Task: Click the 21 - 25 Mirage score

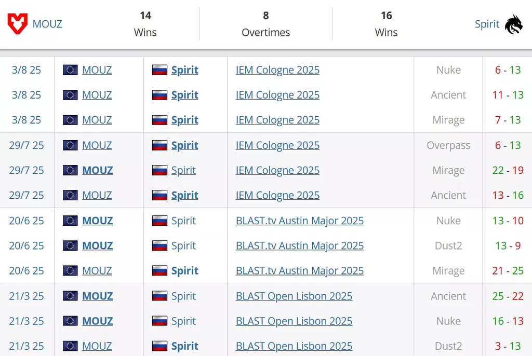Action: point(508,270)
